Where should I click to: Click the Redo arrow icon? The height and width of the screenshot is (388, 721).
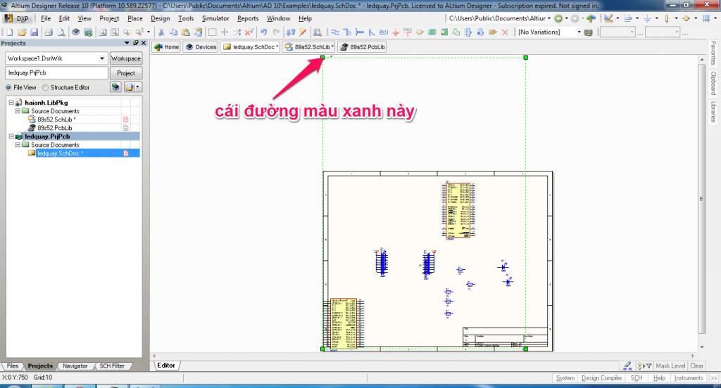click(276, 32)
